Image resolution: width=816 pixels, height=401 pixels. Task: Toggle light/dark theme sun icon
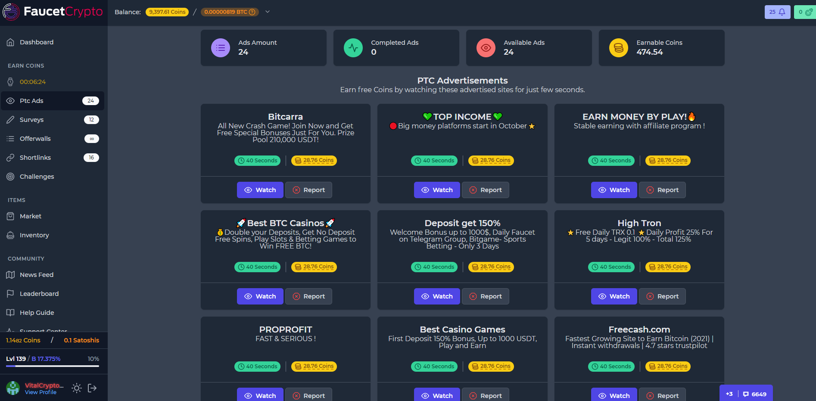point(77,388)
